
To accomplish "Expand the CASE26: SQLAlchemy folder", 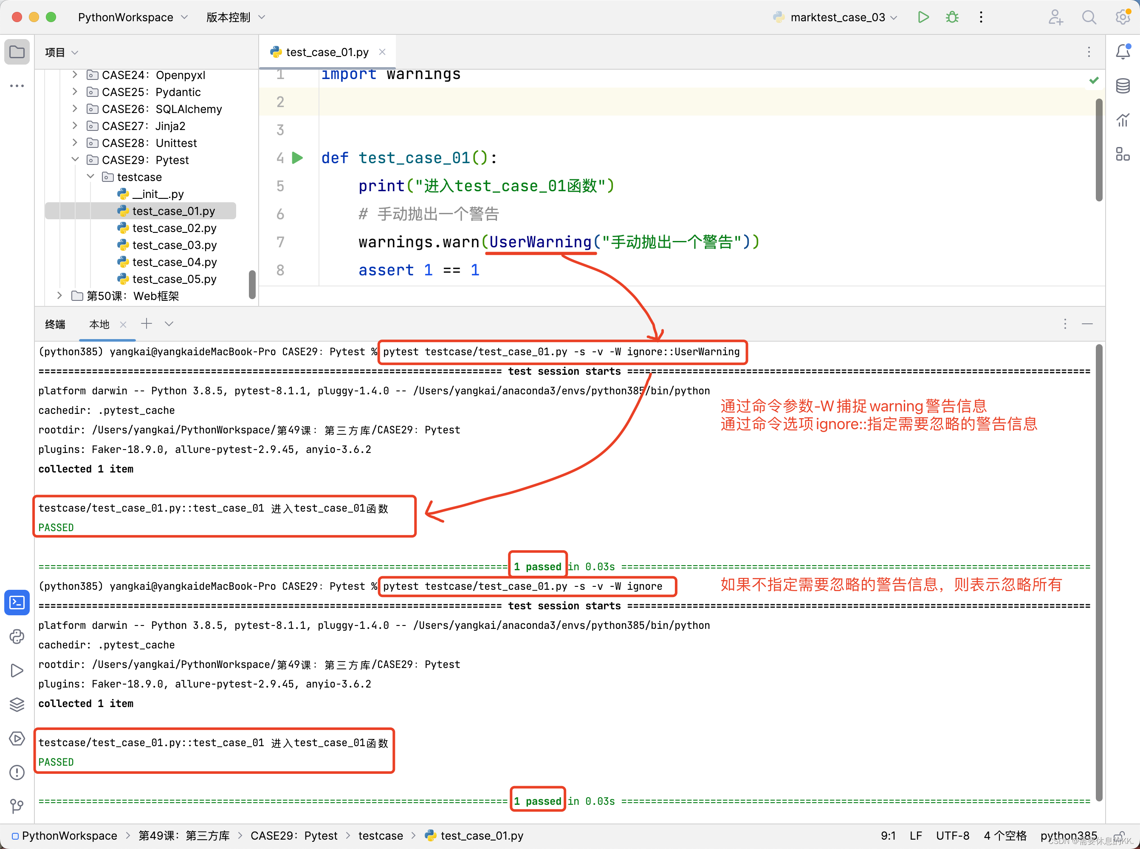I will point(75,108).
